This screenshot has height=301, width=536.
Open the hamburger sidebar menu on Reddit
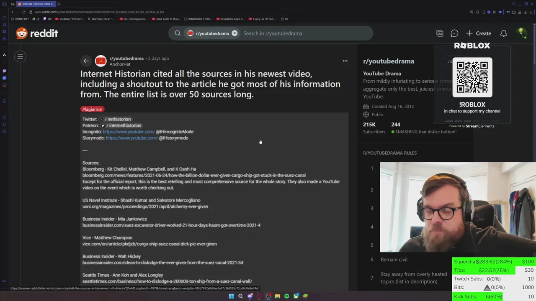[20, 56]
